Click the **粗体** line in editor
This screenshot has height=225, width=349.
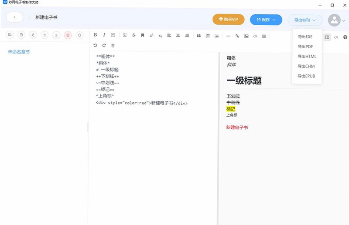(106, 57)
